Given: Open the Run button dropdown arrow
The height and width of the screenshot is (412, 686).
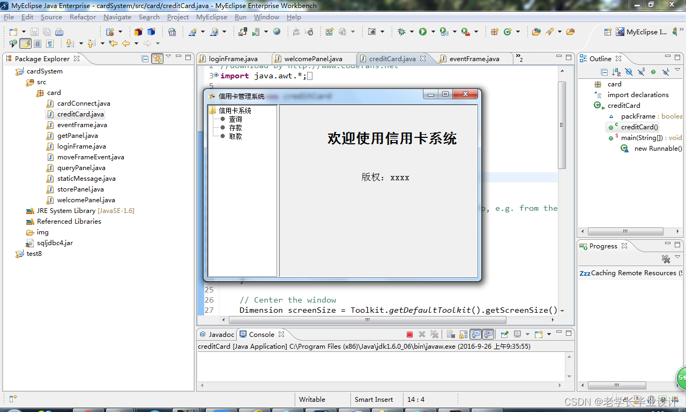Looking at the screenshot, I should (x=432, y=32).
